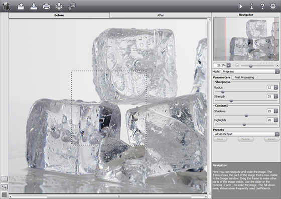This screenshot has width=281, height=199.
Task: Open the Mode dropdown showing Prepress
Action: (x=250, y=71)
